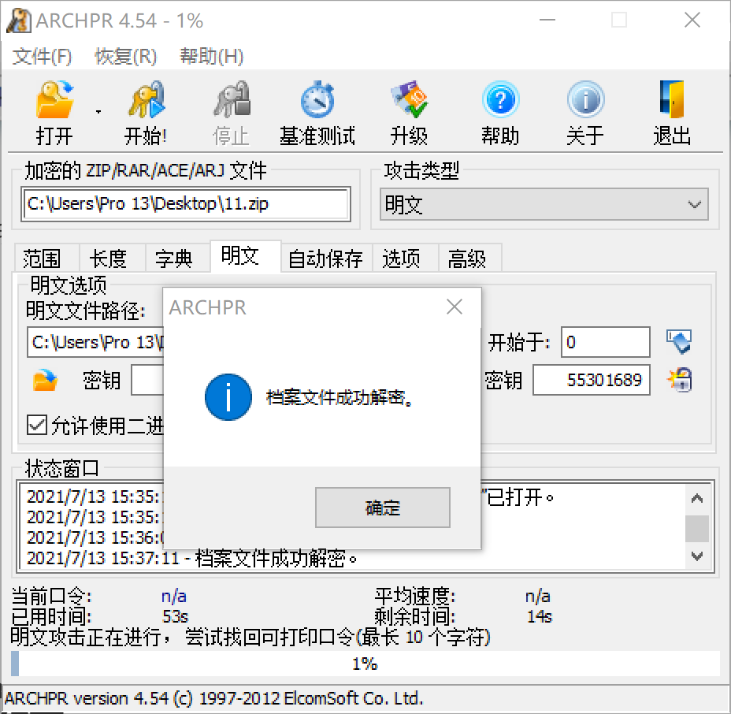Switch to the 自动保存 tab
The height and width of the screenshot is (714, 731).
[326, 258]
